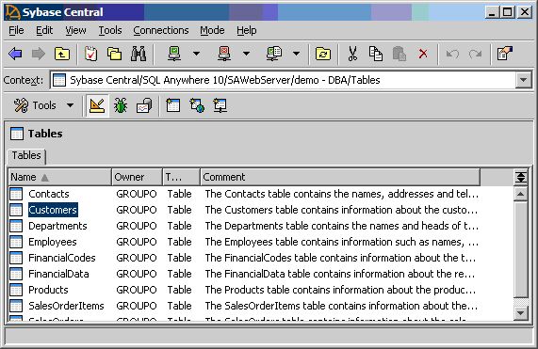
Task: Click the Forward arrow toolbar icon
Action: coord(39,54)
